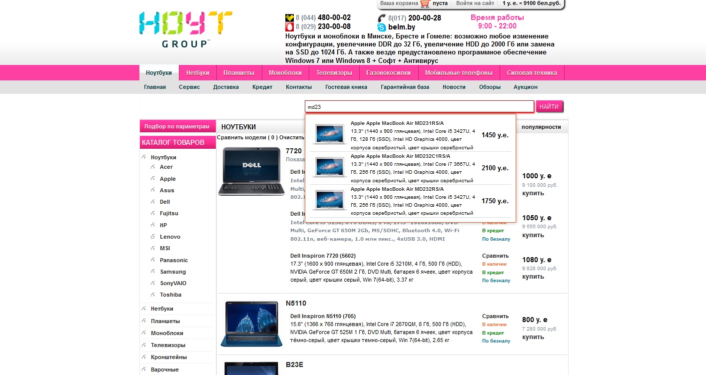This screenshot has height=375, width=706.
Task: Go to Главная in the secondary menu
Action: click(x=155, y=87)
